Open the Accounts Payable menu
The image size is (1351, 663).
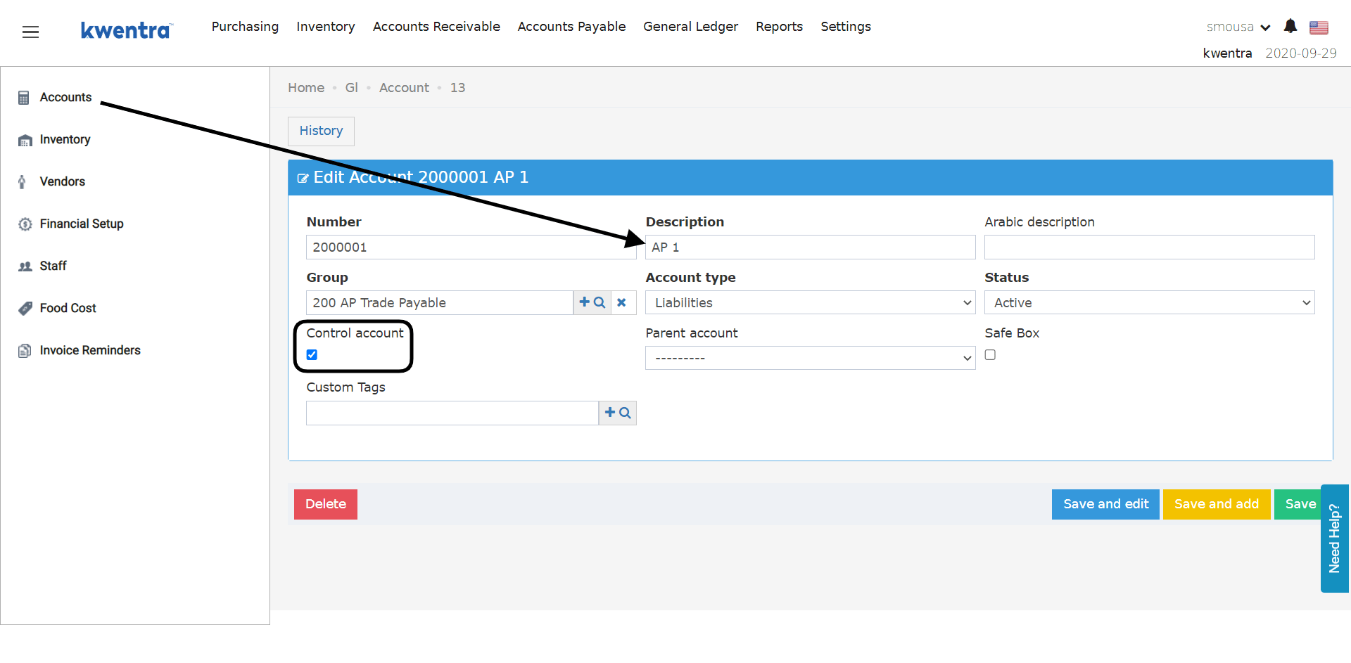tap(571, 27)
